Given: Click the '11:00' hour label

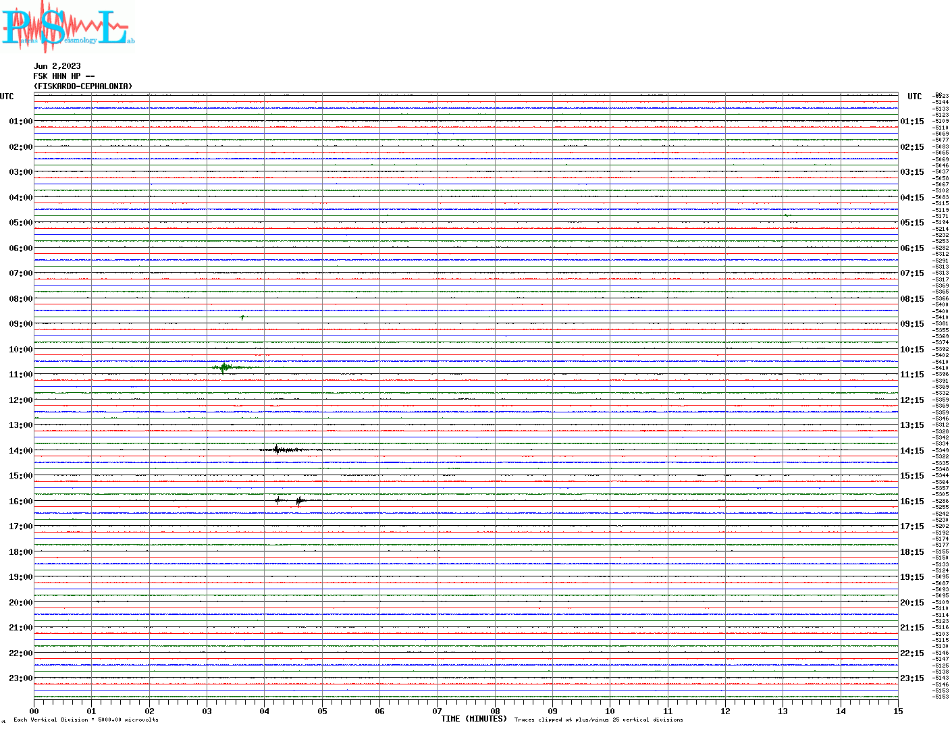Looking at the screenshot, I should click(x=21, y=375).
